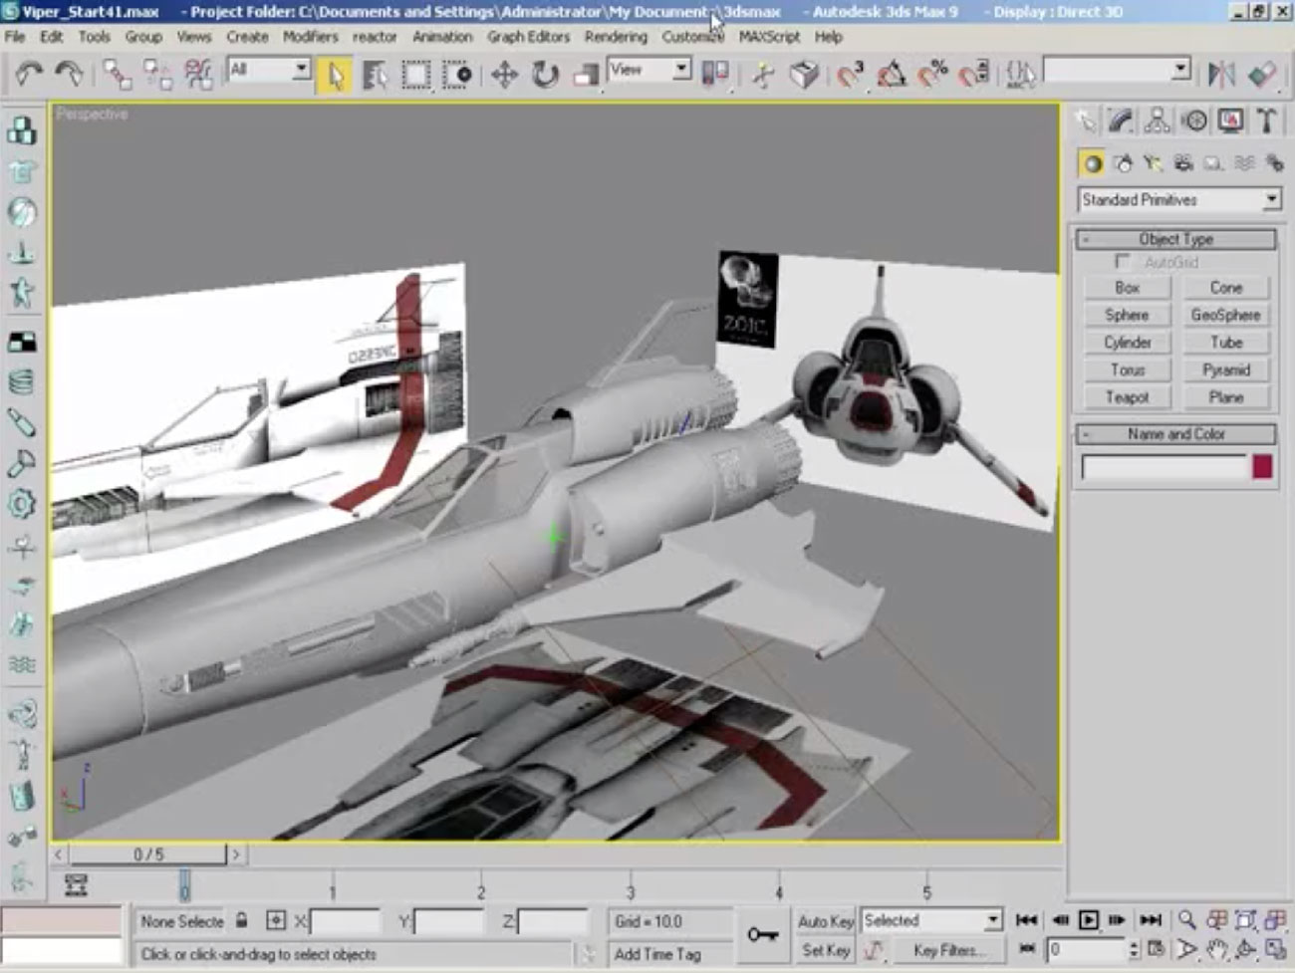The height and width of the screenshot is (973, 1295).
Task: Toggle the Auto Key button
Action: (825, 921)
